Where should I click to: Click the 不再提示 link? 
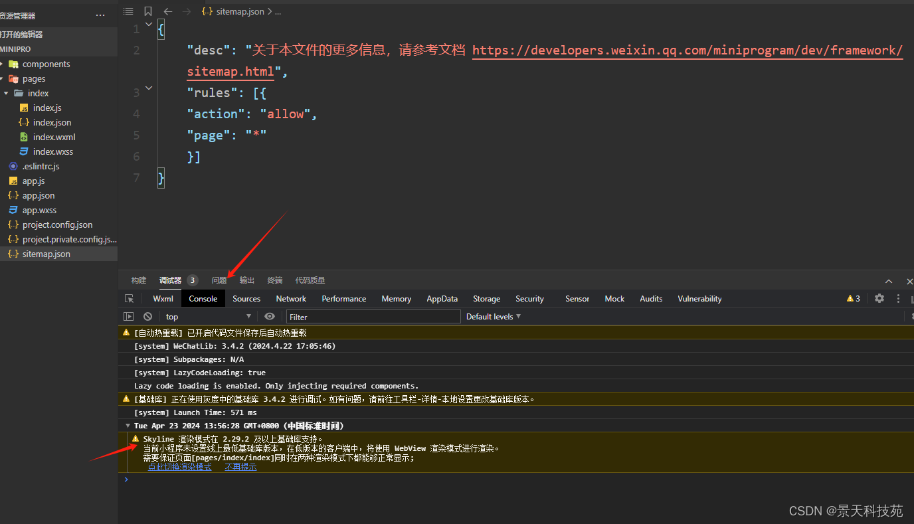pos(240,467)
